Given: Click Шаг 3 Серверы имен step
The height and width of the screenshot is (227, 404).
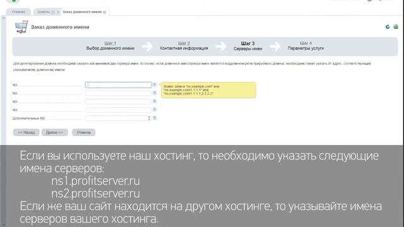Looking at the screenshot, I should pyautogui.click(x=247, y=46).
